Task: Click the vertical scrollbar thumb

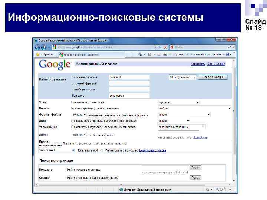Action: 234,110
